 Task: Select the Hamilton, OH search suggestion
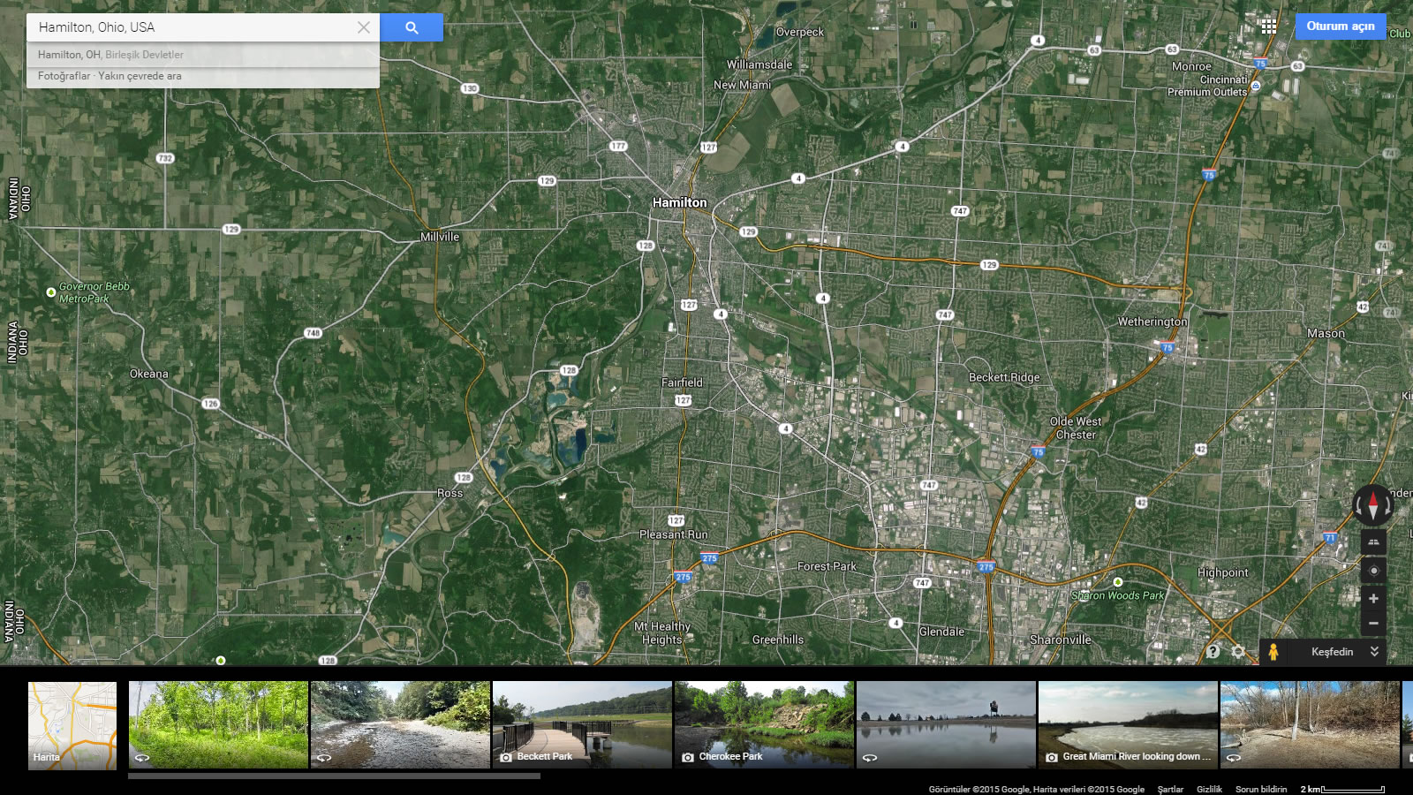[x=110, y=55]
